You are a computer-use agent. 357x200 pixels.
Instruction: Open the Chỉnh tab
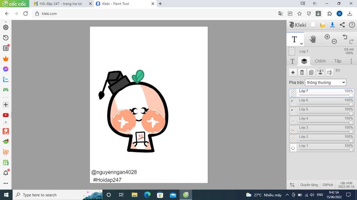320,61
